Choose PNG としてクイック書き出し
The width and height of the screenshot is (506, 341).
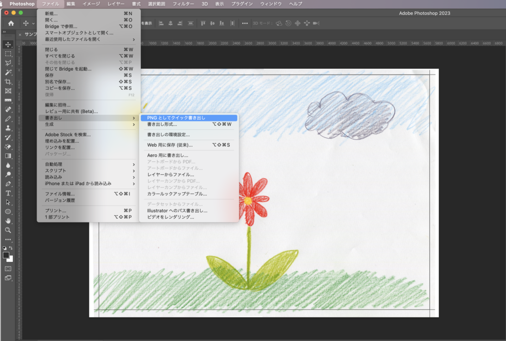click(188, 118)
